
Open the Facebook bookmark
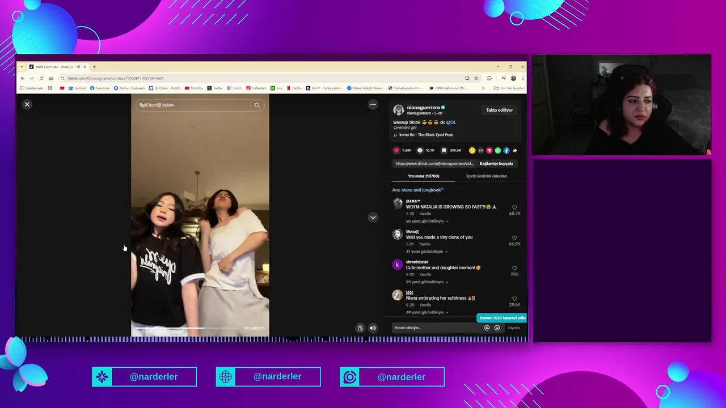[100, 88]
